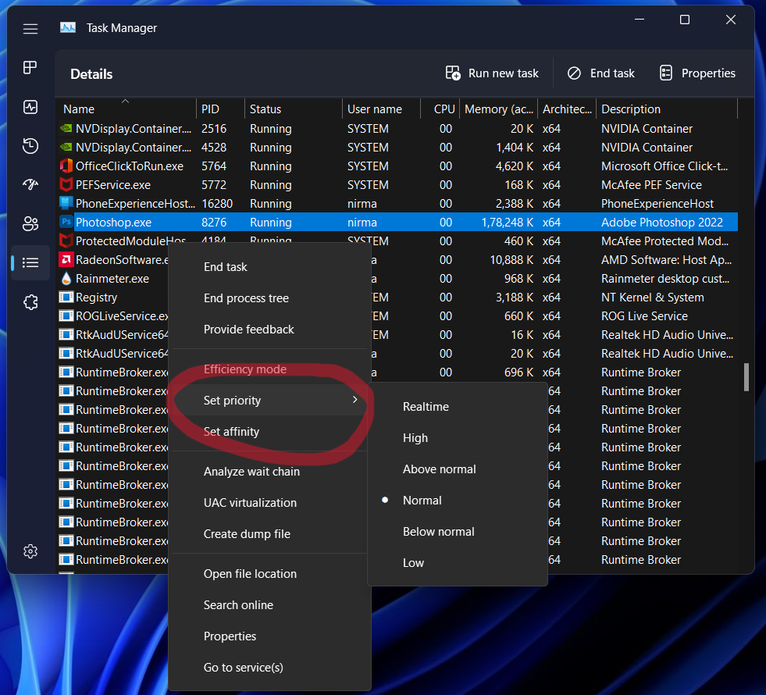Sort by the Status column header
This screenshot has height=695, width=766.
pos(293,109)
